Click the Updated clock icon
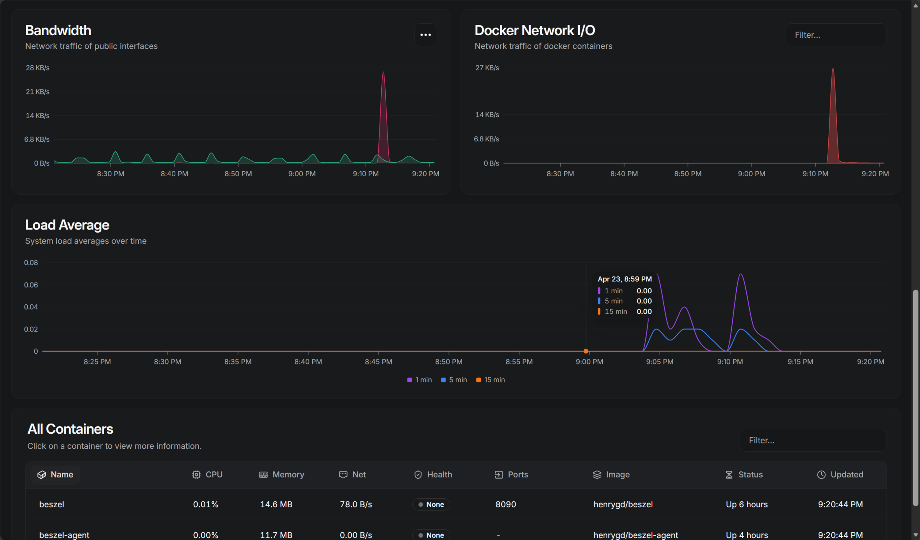 [x=822, y=474]
